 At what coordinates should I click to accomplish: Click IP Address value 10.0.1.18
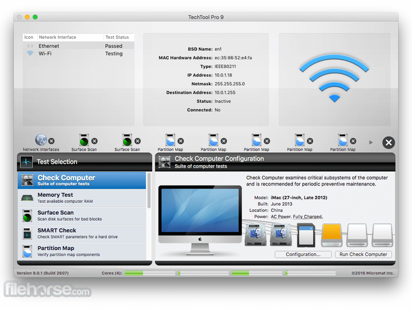223,75
